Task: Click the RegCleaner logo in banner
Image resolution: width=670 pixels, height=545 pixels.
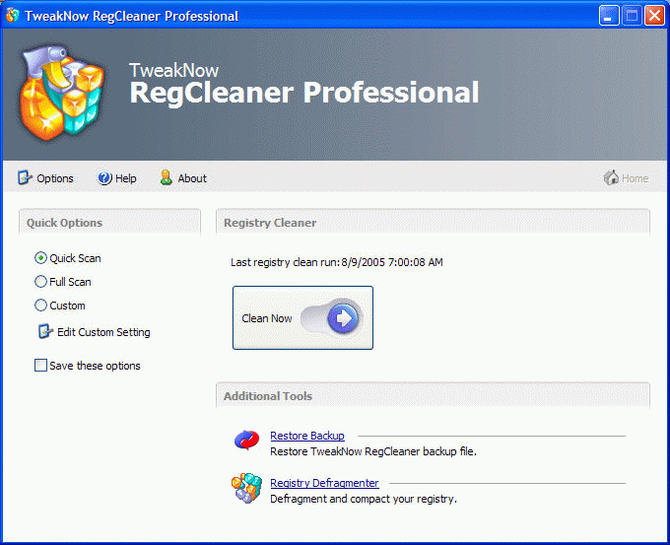Action: click(x=60, y=93)
